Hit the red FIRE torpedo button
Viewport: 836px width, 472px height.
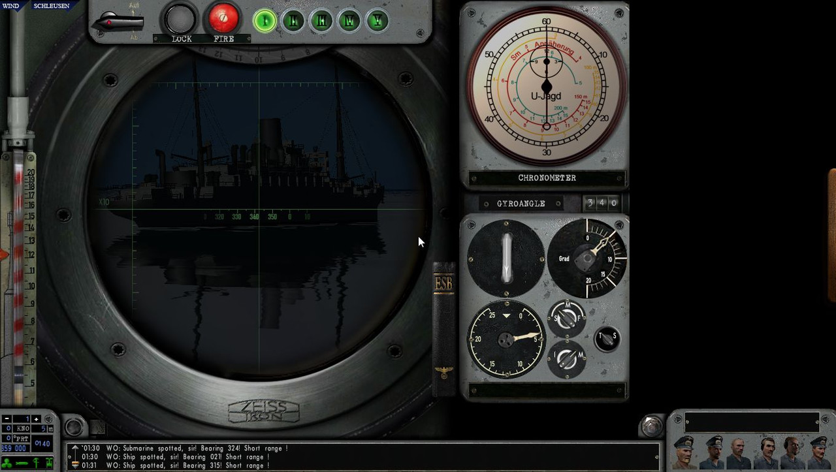point(223,18)
